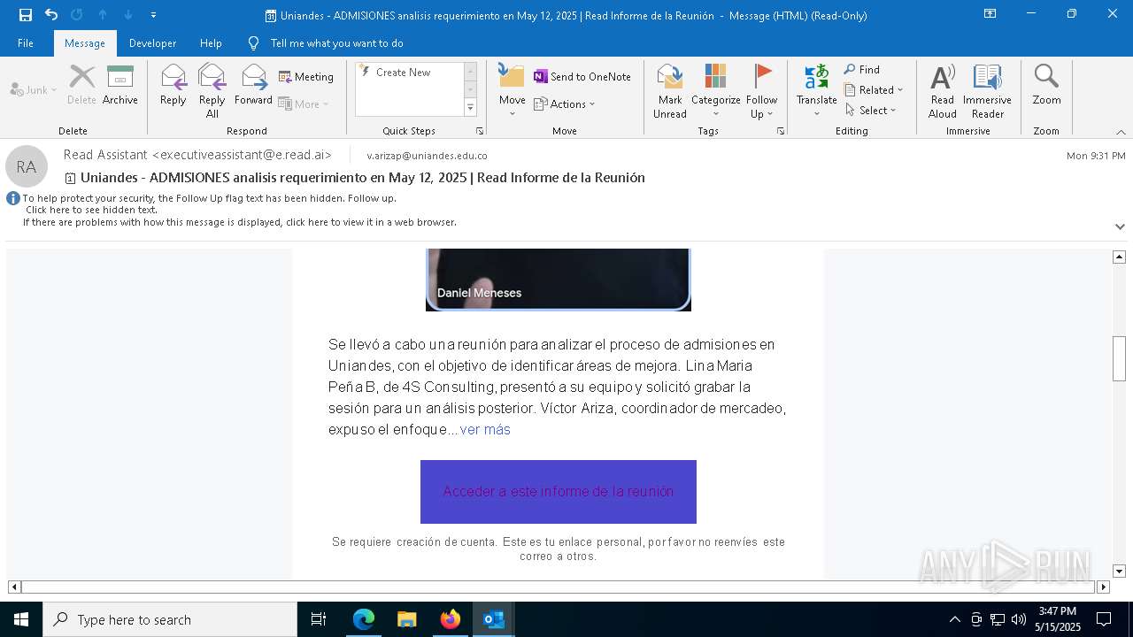
Task: Click recipient v.arizap@uniandes.edu.co
Action: (427, 156)
